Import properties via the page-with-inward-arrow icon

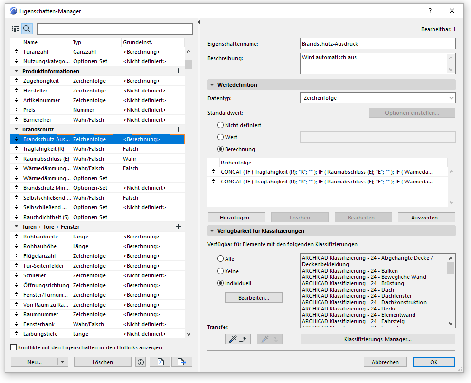[160, 362]
